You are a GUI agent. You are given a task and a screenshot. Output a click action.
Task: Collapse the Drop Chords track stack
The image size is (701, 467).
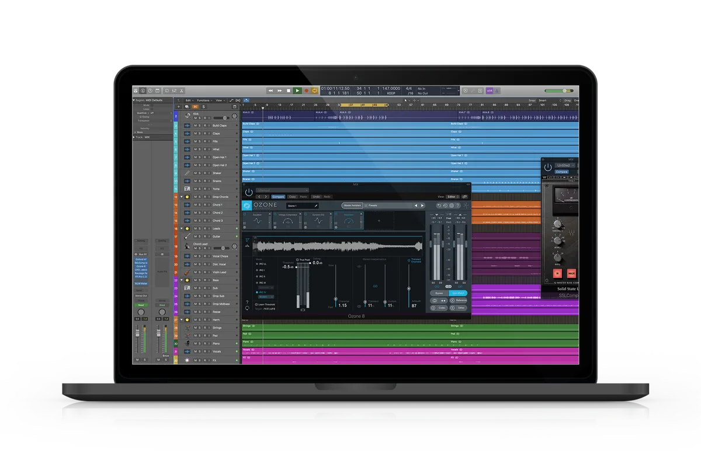tap(181, 197)
